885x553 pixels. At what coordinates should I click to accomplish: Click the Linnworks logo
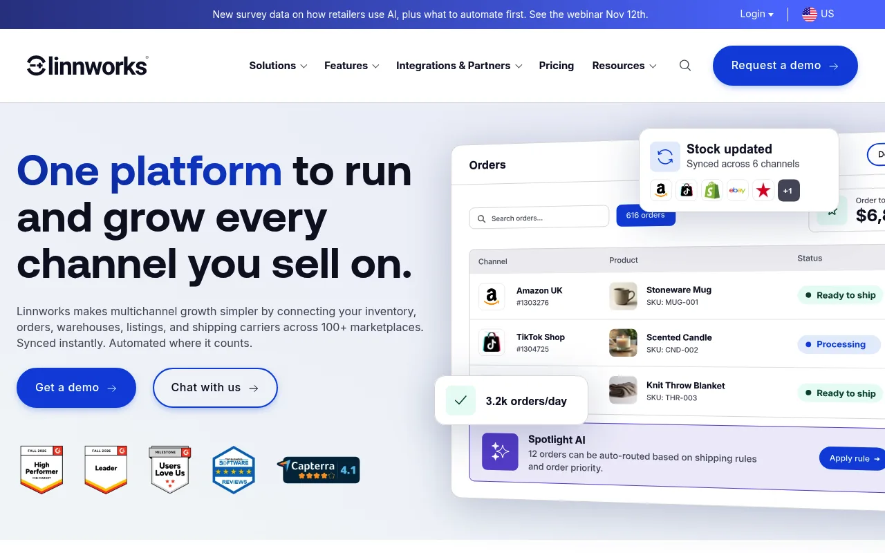(88, 66)
